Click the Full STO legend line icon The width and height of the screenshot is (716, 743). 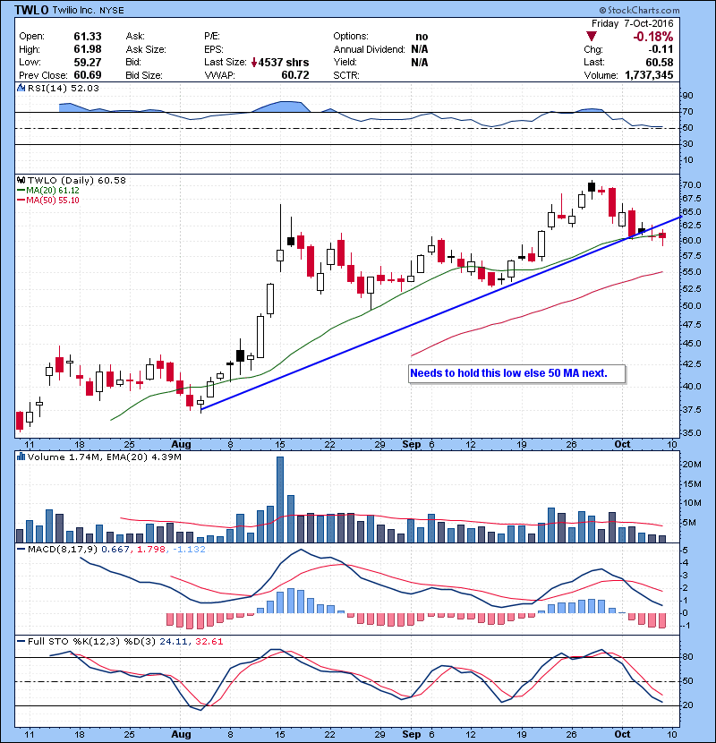[x=22, y=643]
